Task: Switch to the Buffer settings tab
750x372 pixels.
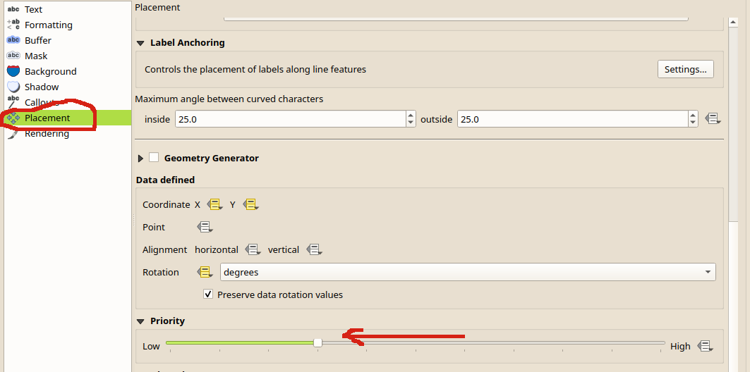Action: tap(38, 40)
